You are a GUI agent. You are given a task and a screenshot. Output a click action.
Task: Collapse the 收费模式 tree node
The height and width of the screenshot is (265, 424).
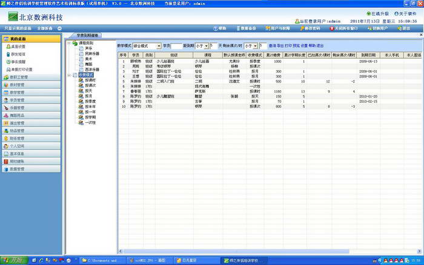click(69, 75)
